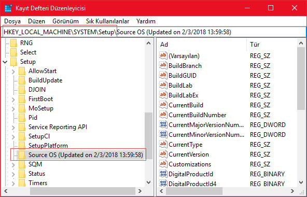Click the tree pane vertical scrollbar thumb
Screen dimensions: 307x197
pyautogui.click(x=149, y=136)
